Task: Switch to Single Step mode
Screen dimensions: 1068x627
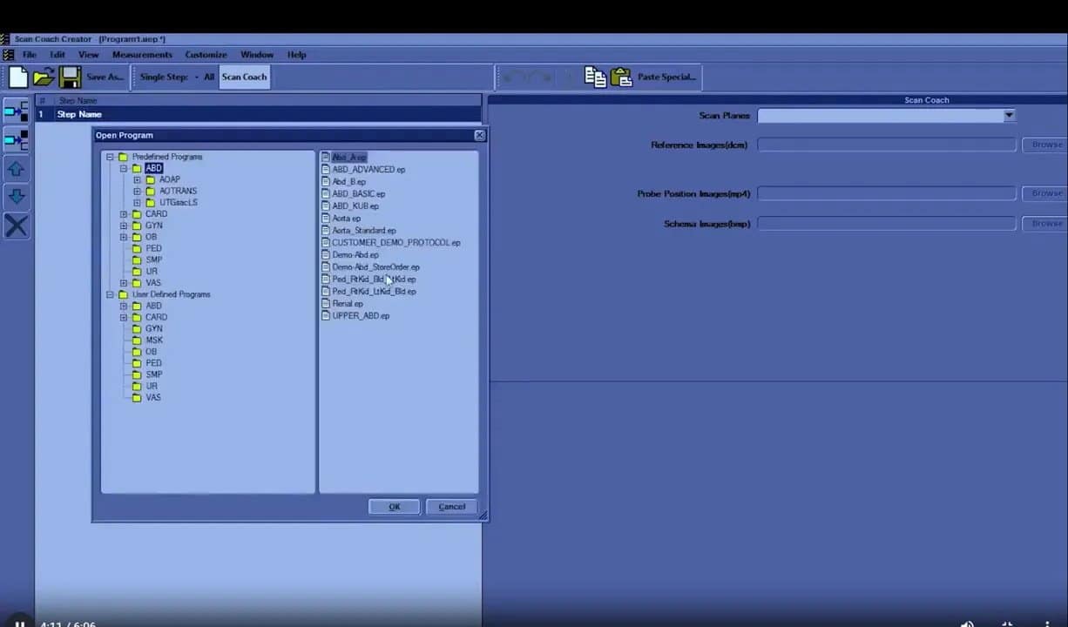Action: pos(165,77)
